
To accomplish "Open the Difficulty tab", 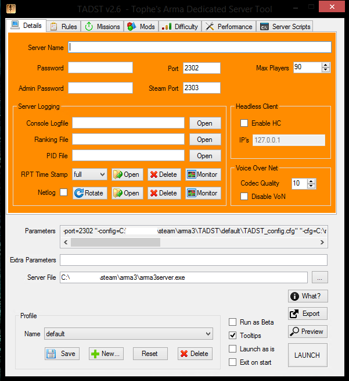I will click(x=180, y=27).
